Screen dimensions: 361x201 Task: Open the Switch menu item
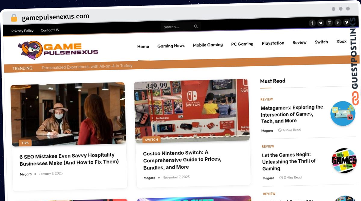point(321,42)
